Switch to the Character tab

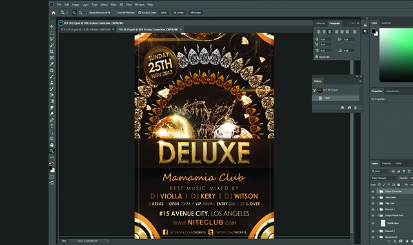pyautogui.click(x=320, y=23)
